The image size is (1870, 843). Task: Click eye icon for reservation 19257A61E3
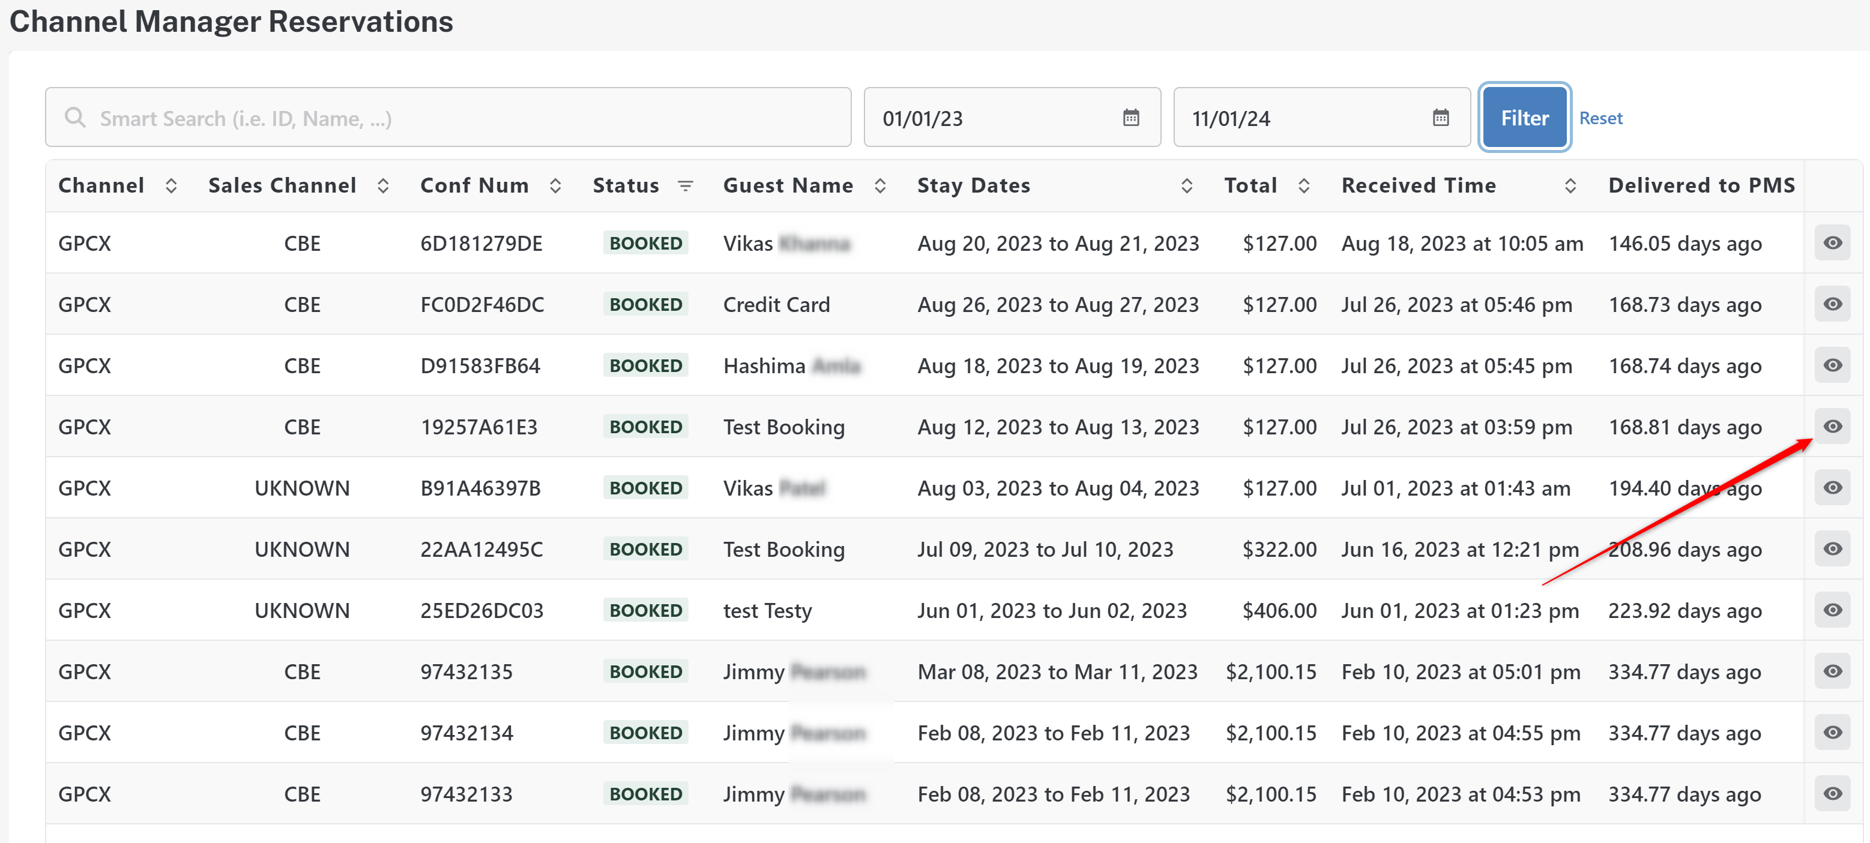point(1832,427)
